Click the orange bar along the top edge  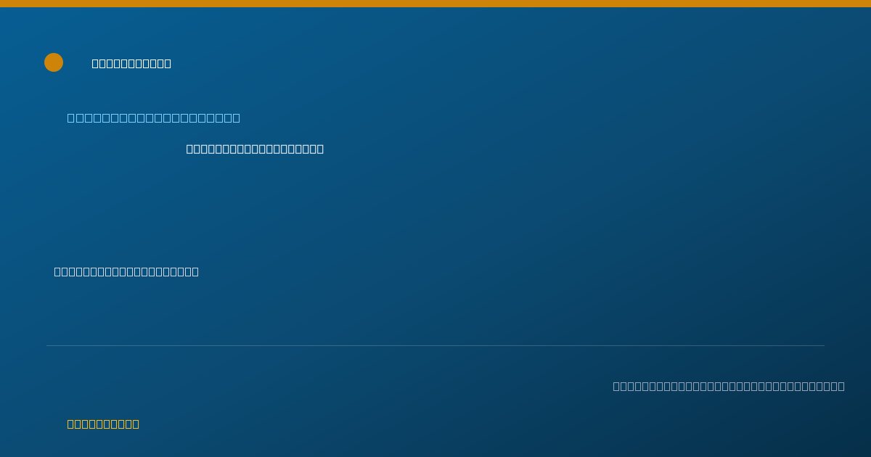[435, 4]
